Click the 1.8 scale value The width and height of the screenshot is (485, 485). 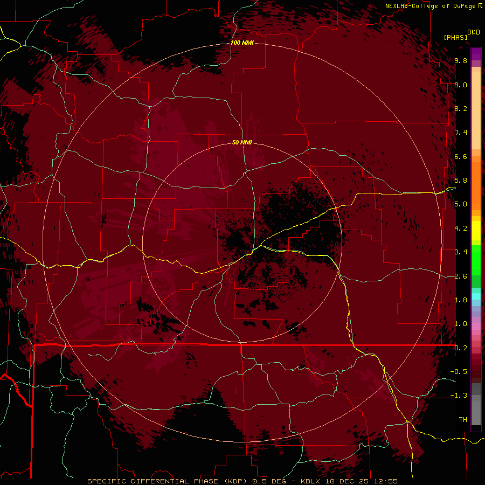point(461,300)
